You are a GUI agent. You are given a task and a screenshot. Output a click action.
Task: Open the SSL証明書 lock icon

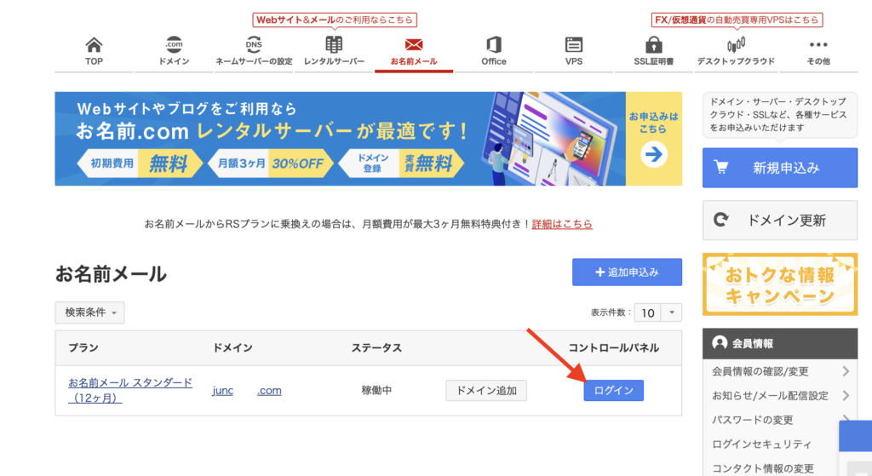pyautogui.click(x=653, y=44)
